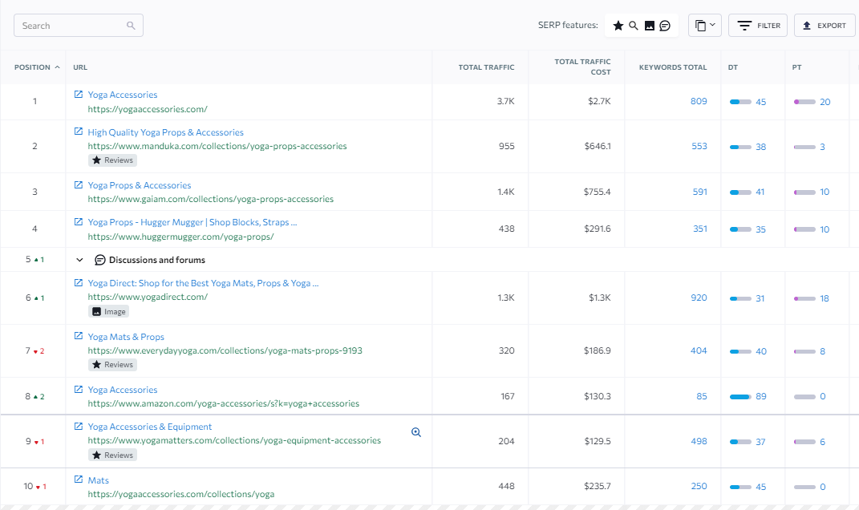Click the amazon.com yoga-accessories URL
This screenshot has height=510, width=859.
[224, 403]
